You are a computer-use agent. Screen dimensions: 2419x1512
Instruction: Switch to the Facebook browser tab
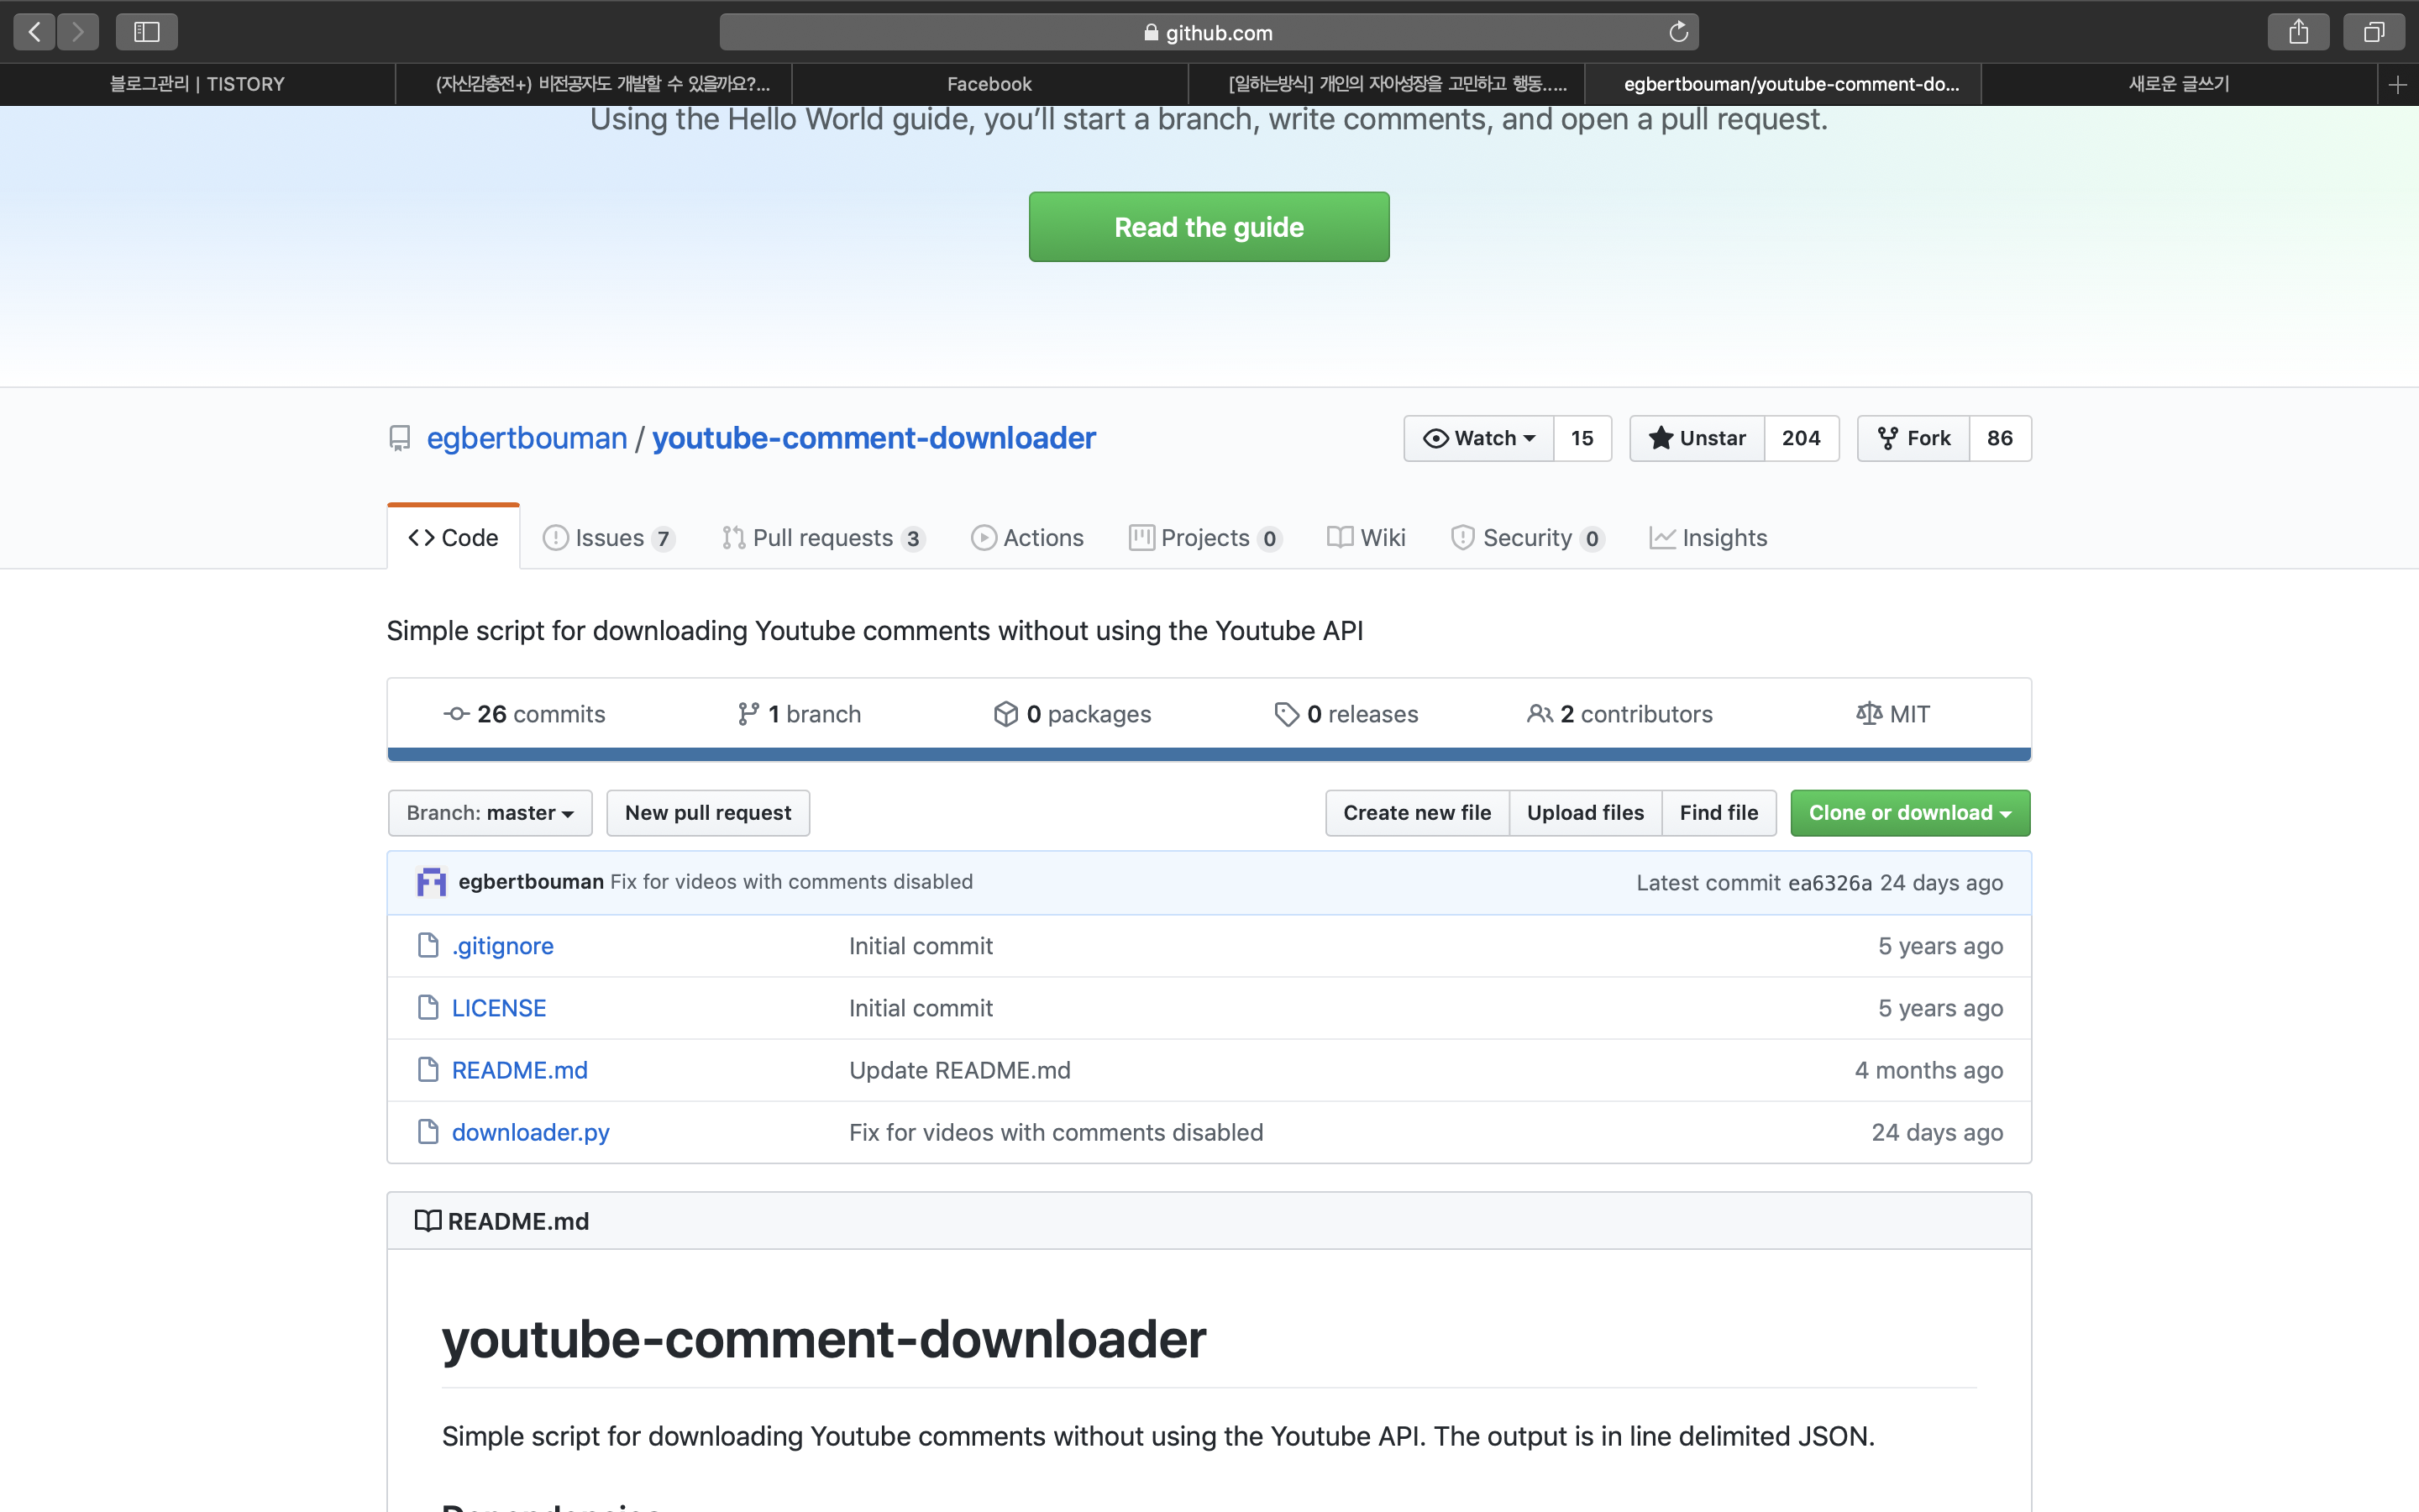tap(989, 85)
